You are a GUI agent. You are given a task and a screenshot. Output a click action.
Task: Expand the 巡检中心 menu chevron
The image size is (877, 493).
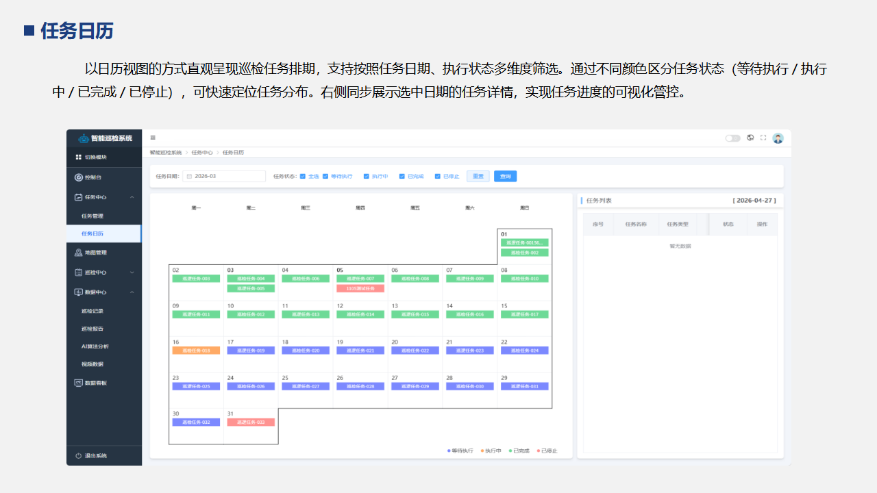[x=132, y=273]
